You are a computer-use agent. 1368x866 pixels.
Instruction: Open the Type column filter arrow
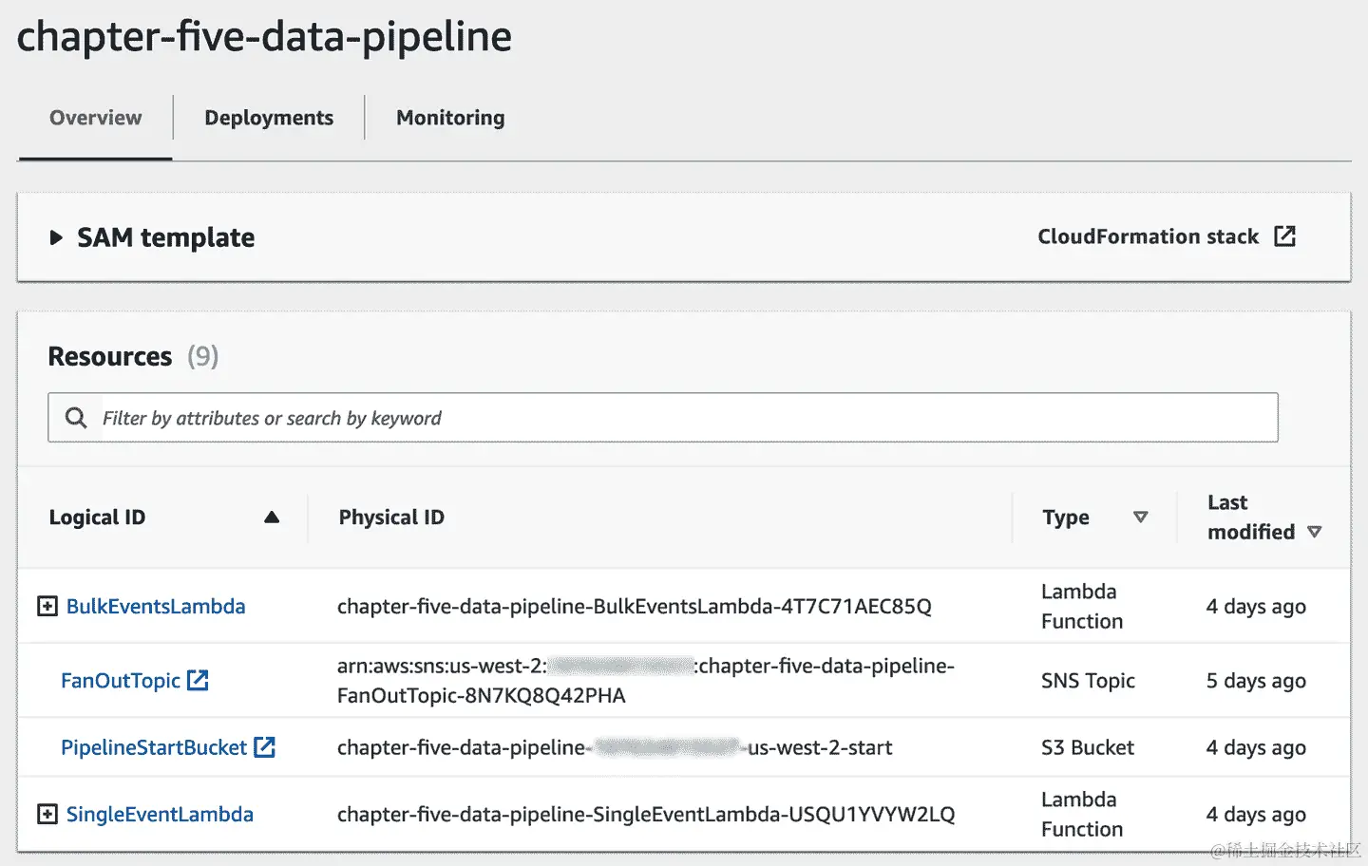click(1141, 518)
